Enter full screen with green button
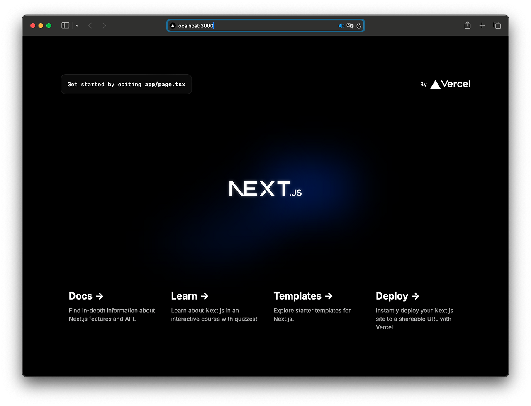 click(x=49, y=26)
